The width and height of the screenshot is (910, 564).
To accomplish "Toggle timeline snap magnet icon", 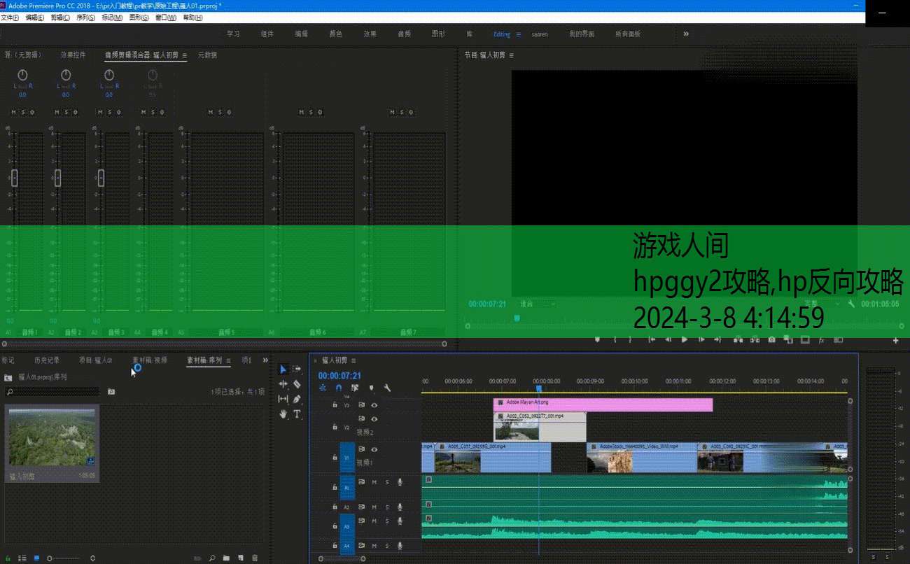I will pos(339,388).
